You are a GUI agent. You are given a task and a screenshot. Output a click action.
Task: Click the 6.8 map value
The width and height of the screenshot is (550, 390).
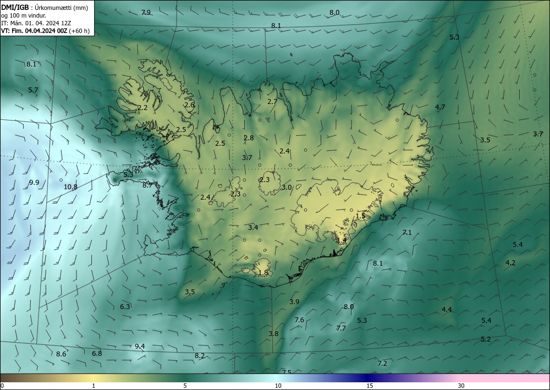pyautogui.click(x=97, y=354)
